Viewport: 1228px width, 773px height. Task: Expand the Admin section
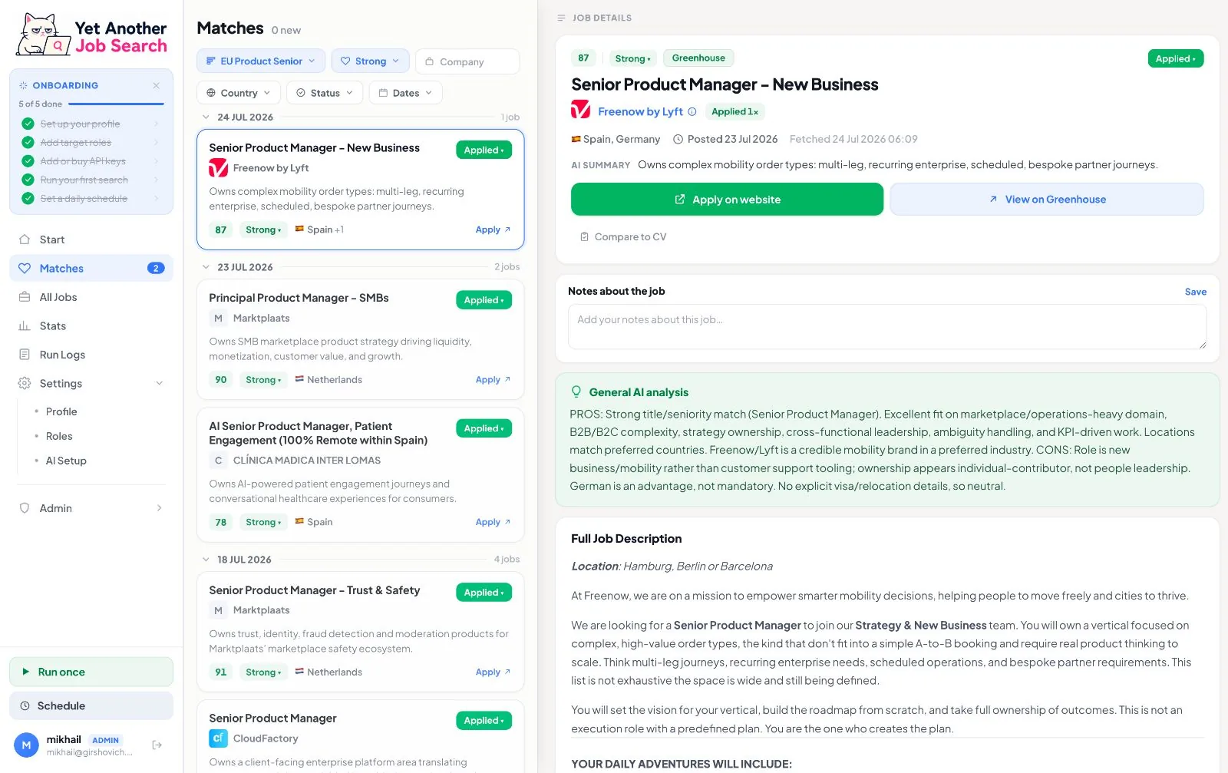coord(91,508)
